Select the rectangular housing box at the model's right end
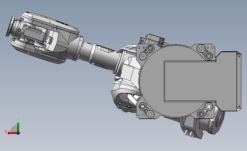Image resolution: width=247 pixels, height=151 pixels. click(228, 82)
